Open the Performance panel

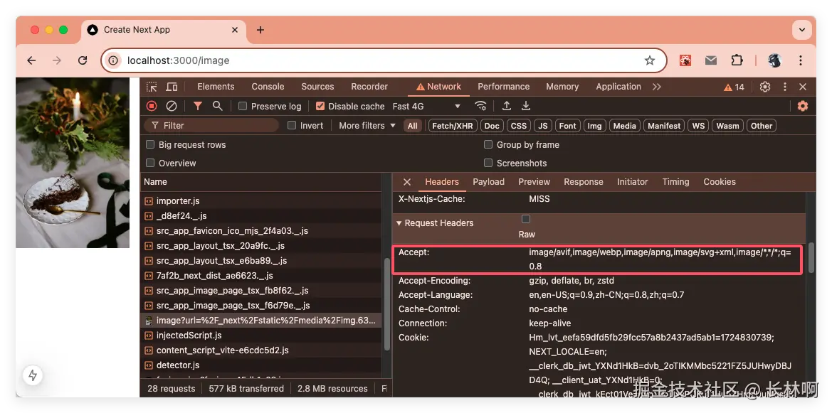point(504,87)
